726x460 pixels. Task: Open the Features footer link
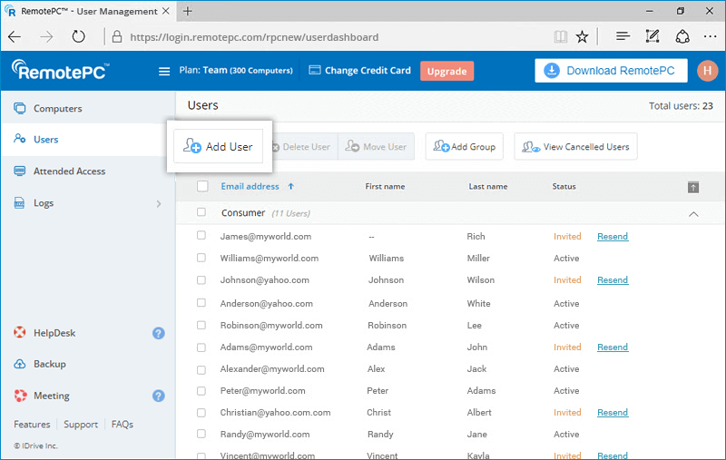[x=32, y=425]
